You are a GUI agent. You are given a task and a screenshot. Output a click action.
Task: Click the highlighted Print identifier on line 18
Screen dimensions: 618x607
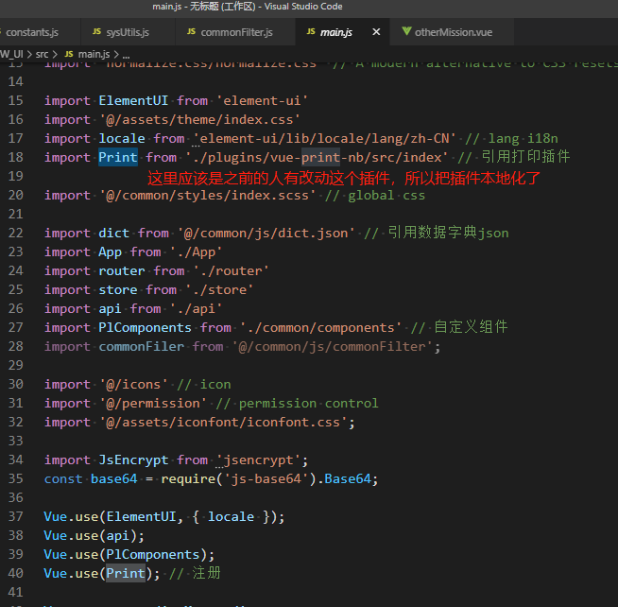tap(118, 157)
